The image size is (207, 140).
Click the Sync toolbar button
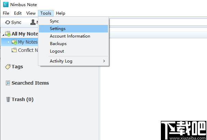[13, 23]
